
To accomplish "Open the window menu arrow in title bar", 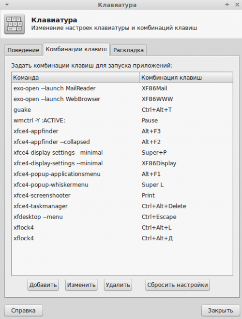I will pos(7,5).
